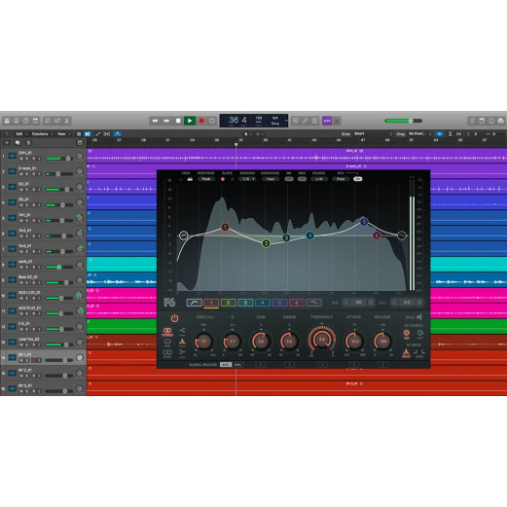Click the green Play button
507x507 pixels.
(x=190, y=121)
